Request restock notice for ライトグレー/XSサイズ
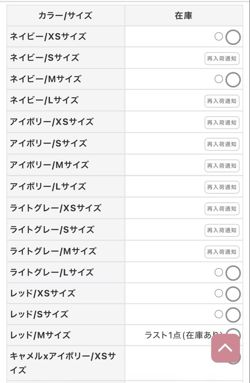The height and width of the screenshot is (383, 250). pyautogui.click(x=222, y=209)
